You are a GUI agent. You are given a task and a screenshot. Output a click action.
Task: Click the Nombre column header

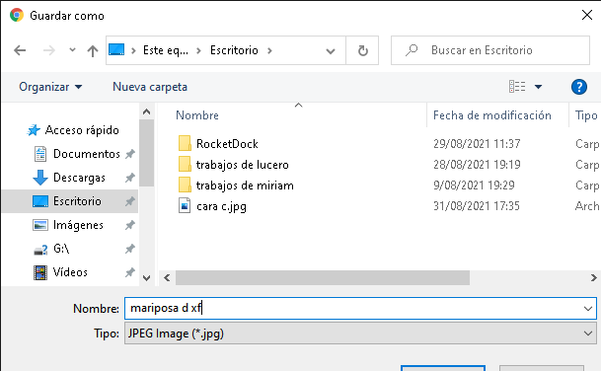197,115
